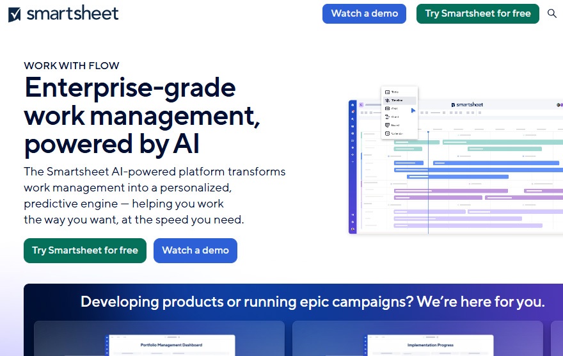The width and height of the screenshot is (563, 356).
Task: Click the header 'Try Smartsheet for free' button
Action: click(477, 13)
